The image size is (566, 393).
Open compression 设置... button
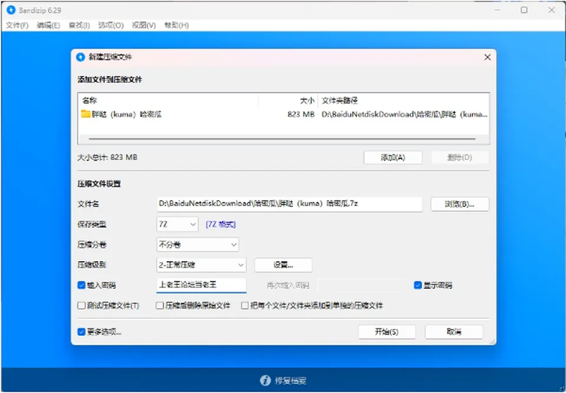(x=283, y=265)
